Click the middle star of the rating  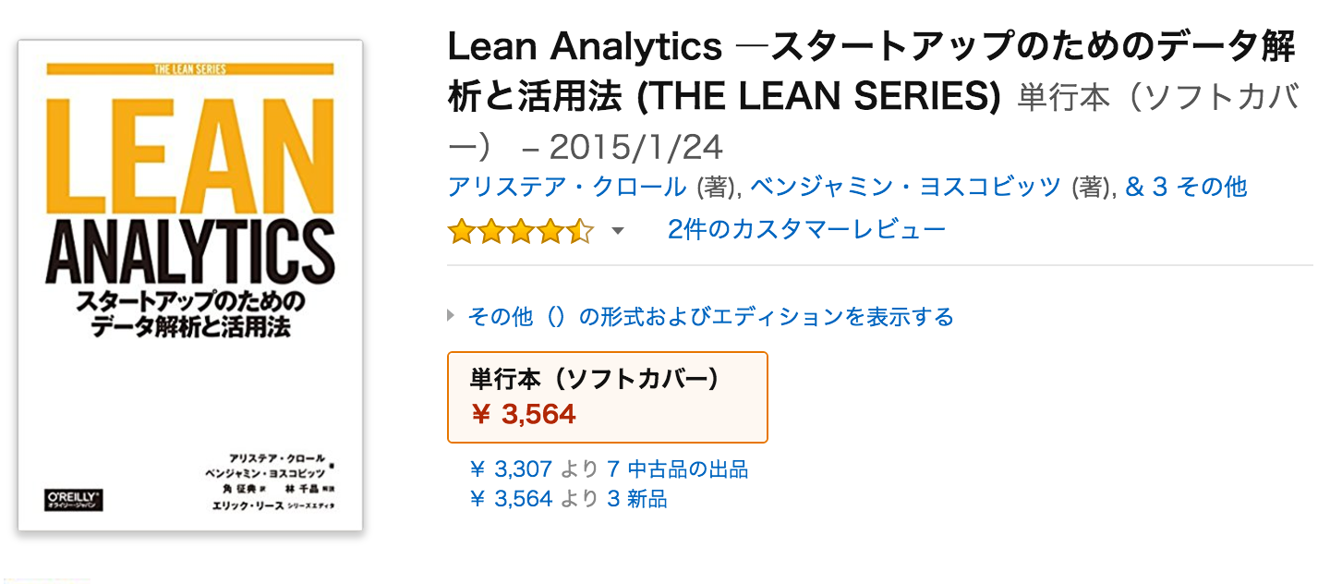(520, 231)
